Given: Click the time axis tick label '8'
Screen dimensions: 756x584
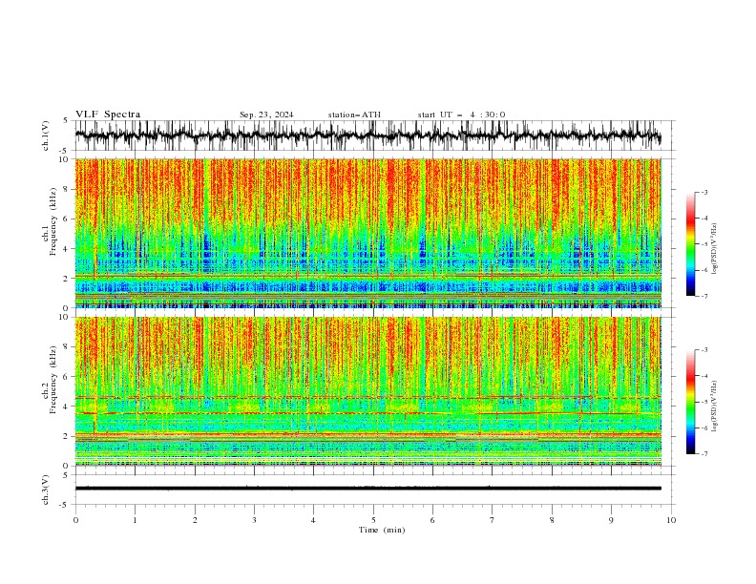Looking at the screenshot, I should click(552, 520).
